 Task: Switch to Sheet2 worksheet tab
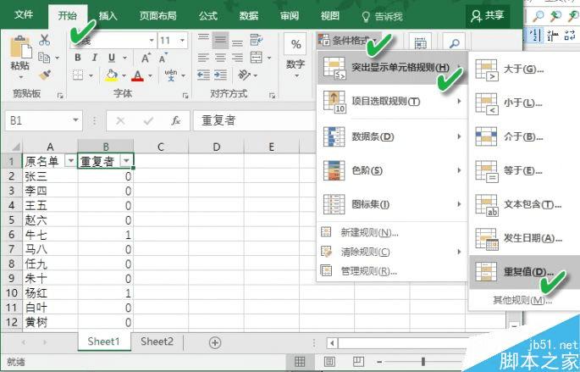(157, 341)
